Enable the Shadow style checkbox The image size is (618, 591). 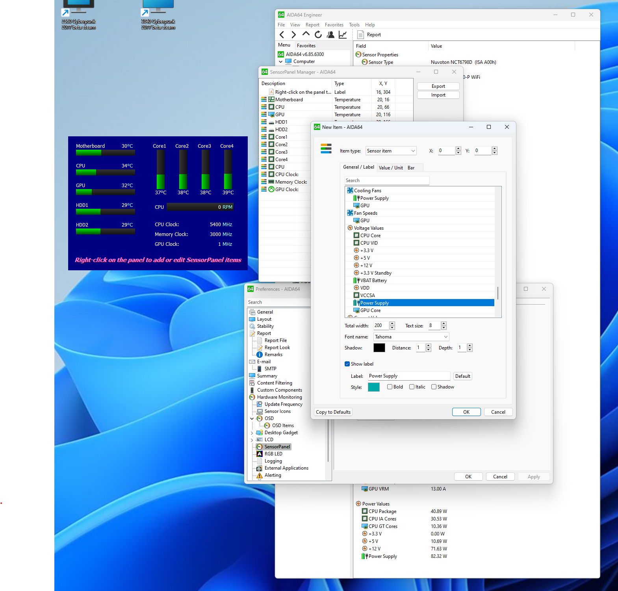[434, 387]
